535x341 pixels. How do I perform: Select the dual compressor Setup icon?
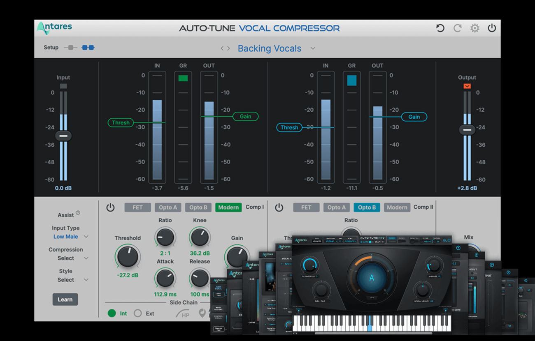[88, 48]
